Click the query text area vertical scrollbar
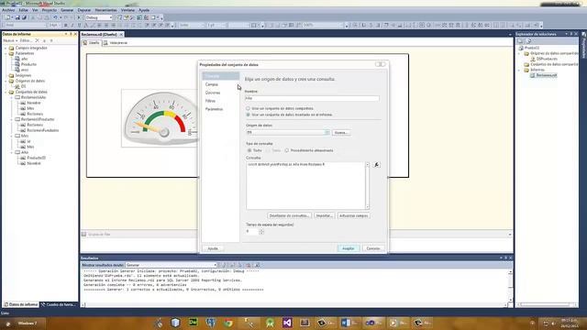Viewport: 587px width, 330px height. coord(367,185)
